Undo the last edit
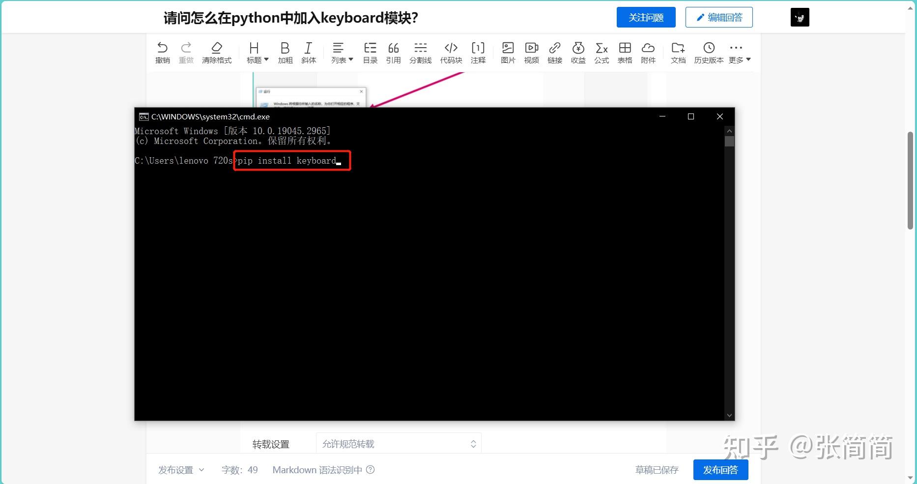 163,53
